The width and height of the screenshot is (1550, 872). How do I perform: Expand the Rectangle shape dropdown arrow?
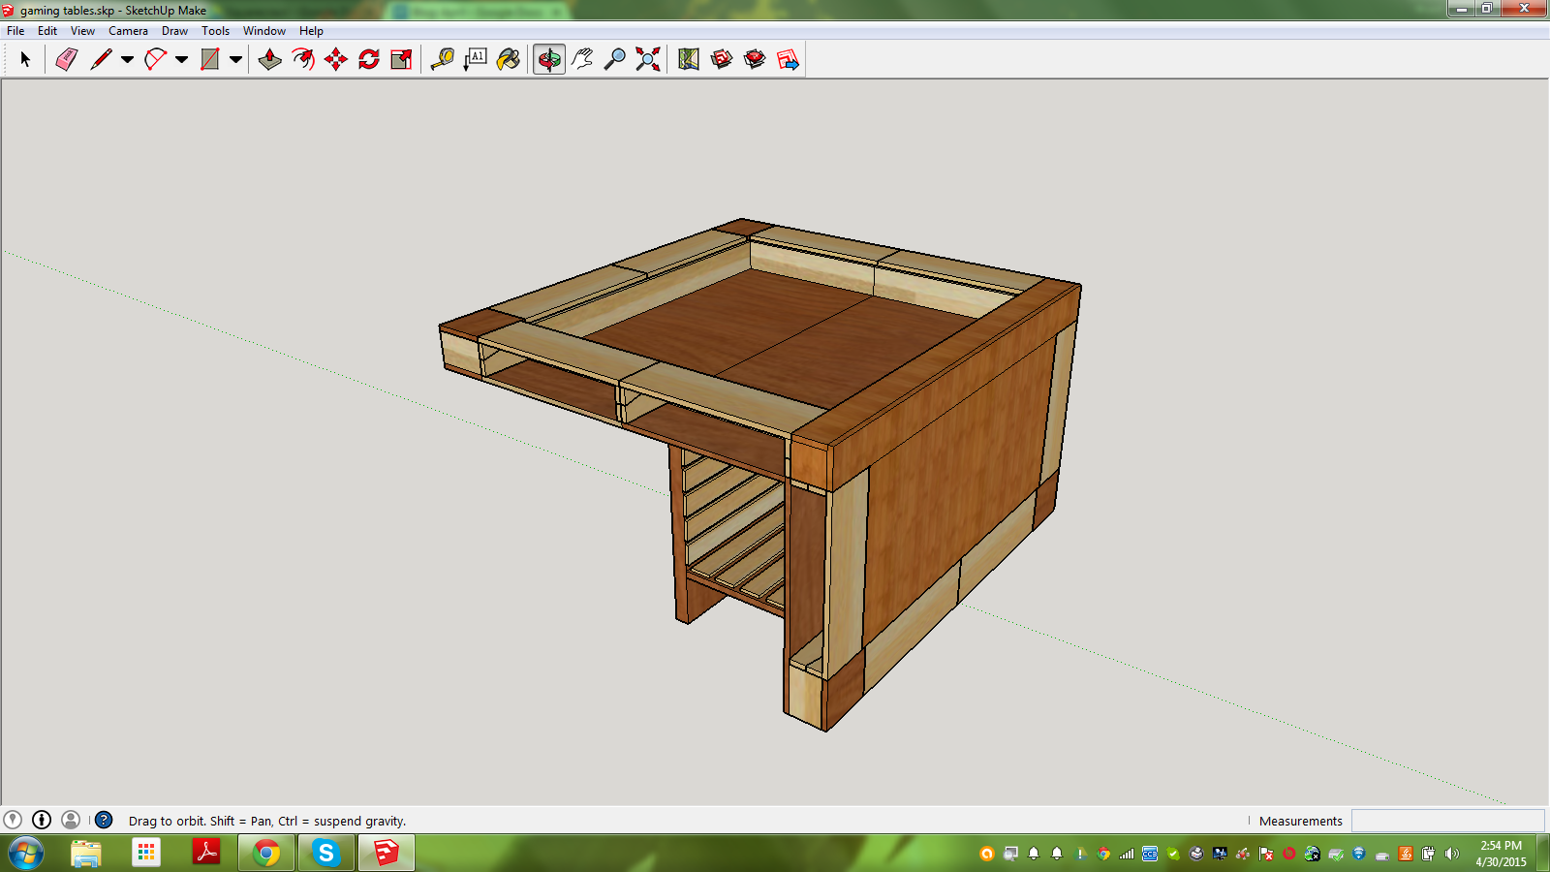pos(235,60)
